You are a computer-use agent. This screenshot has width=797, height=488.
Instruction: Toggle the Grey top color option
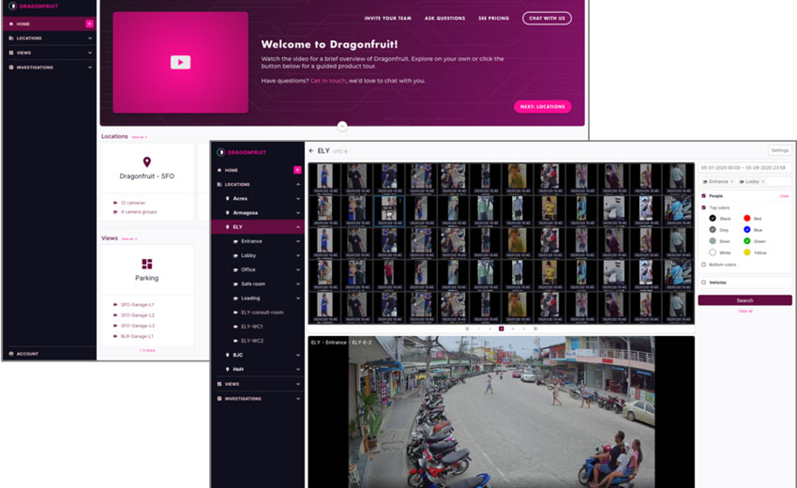713,230
